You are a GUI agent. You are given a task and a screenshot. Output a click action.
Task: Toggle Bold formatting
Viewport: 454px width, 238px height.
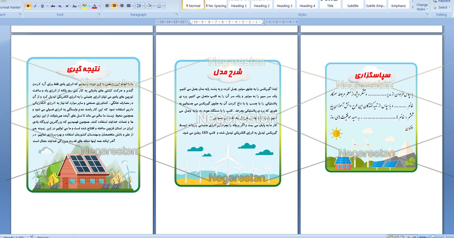point(28,6)
